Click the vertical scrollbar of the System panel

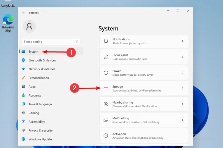click(x=192, y=90)
